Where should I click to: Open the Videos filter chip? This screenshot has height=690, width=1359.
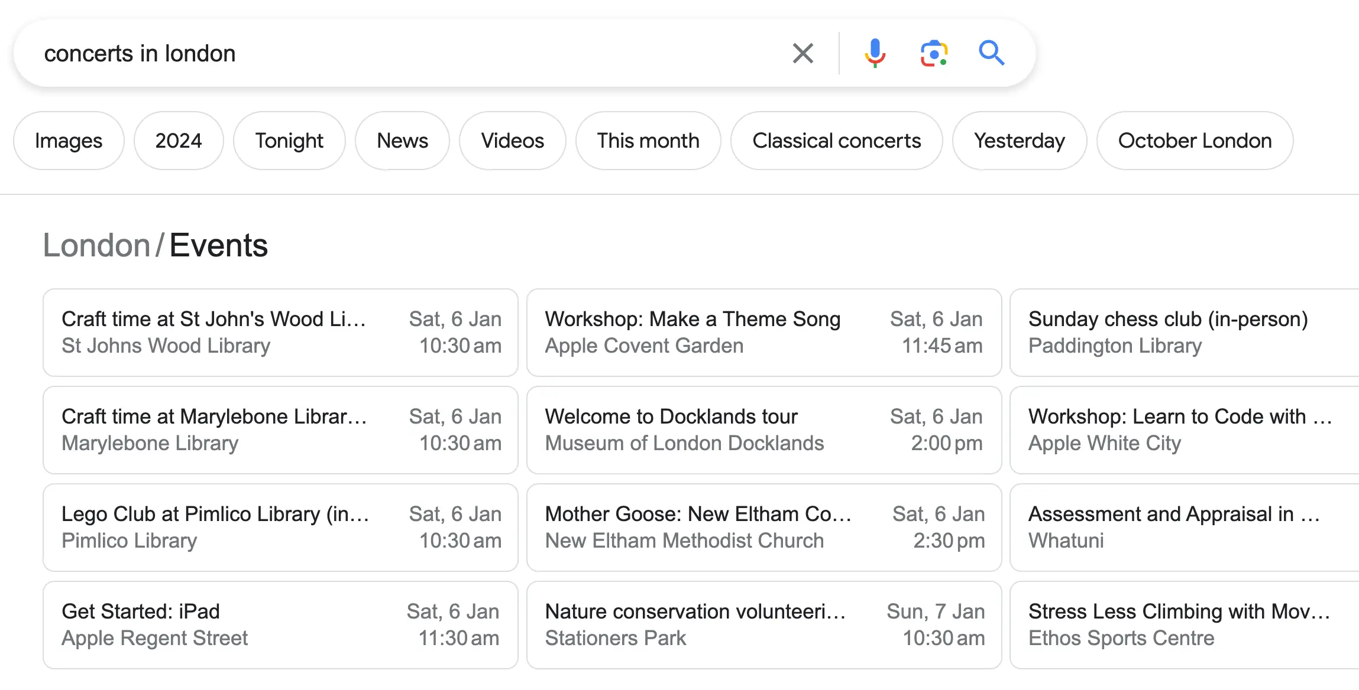point(512,141)
